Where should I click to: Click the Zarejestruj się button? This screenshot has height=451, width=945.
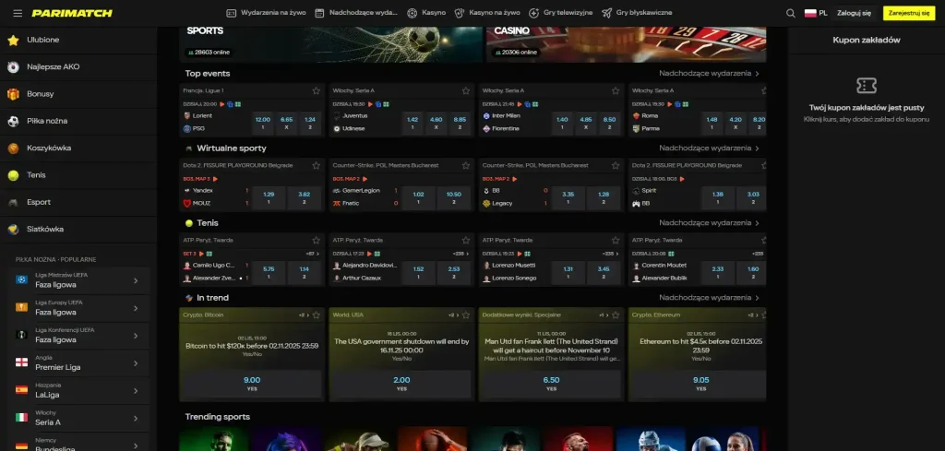(908, 13)
